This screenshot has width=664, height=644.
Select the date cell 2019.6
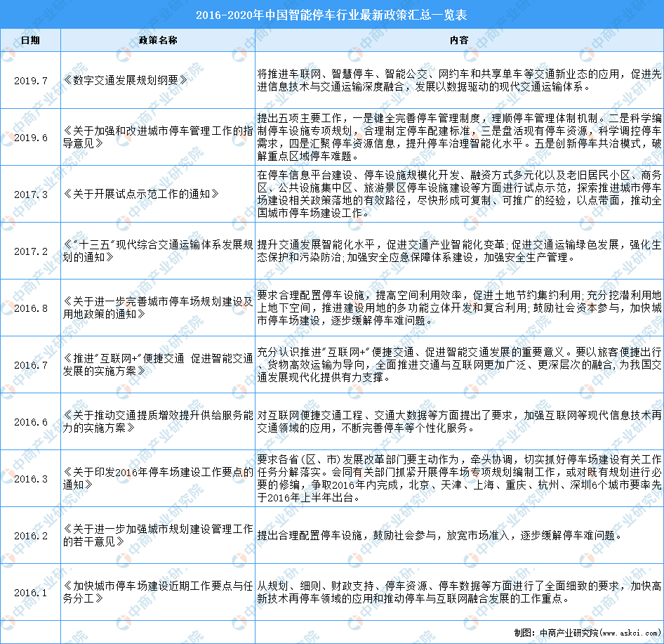click(30, 137)
